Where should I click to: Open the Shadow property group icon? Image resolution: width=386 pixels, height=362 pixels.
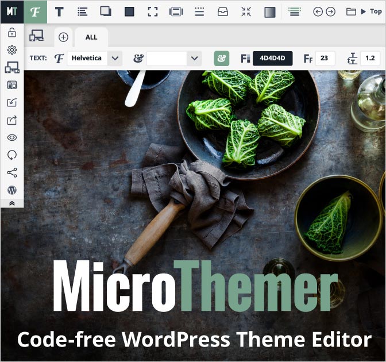click(x=106, y=11)
